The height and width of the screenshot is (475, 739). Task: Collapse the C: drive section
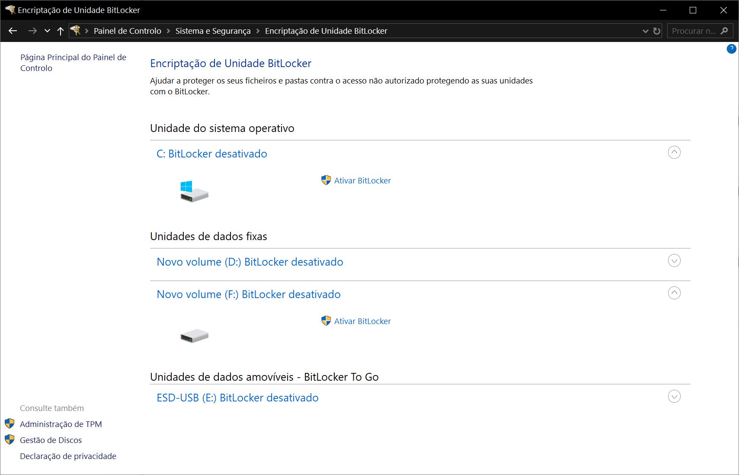click(x=674, y=152)
